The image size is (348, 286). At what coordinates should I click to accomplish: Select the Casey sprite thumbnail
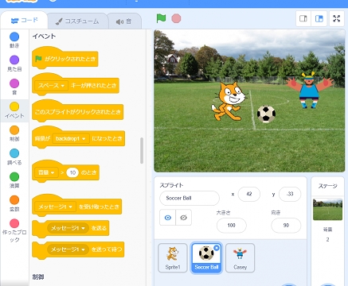coord(240,258)
